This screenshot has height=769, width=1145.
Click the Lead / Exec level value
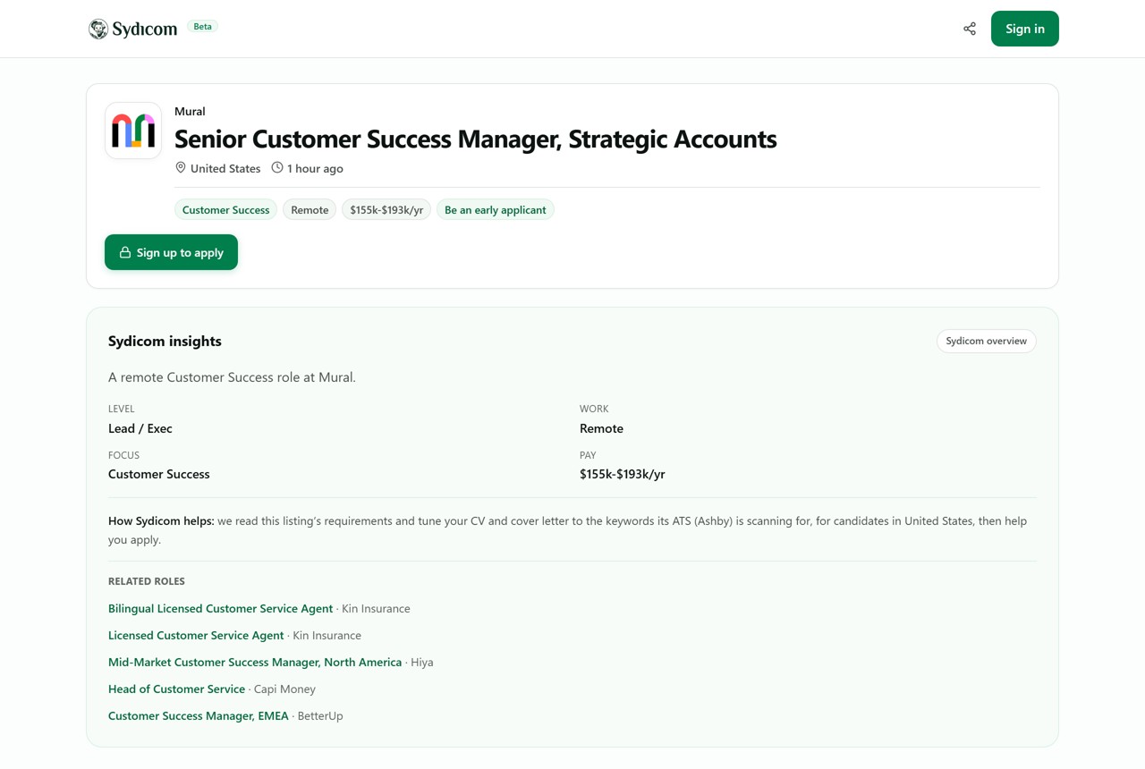[140, 428]
